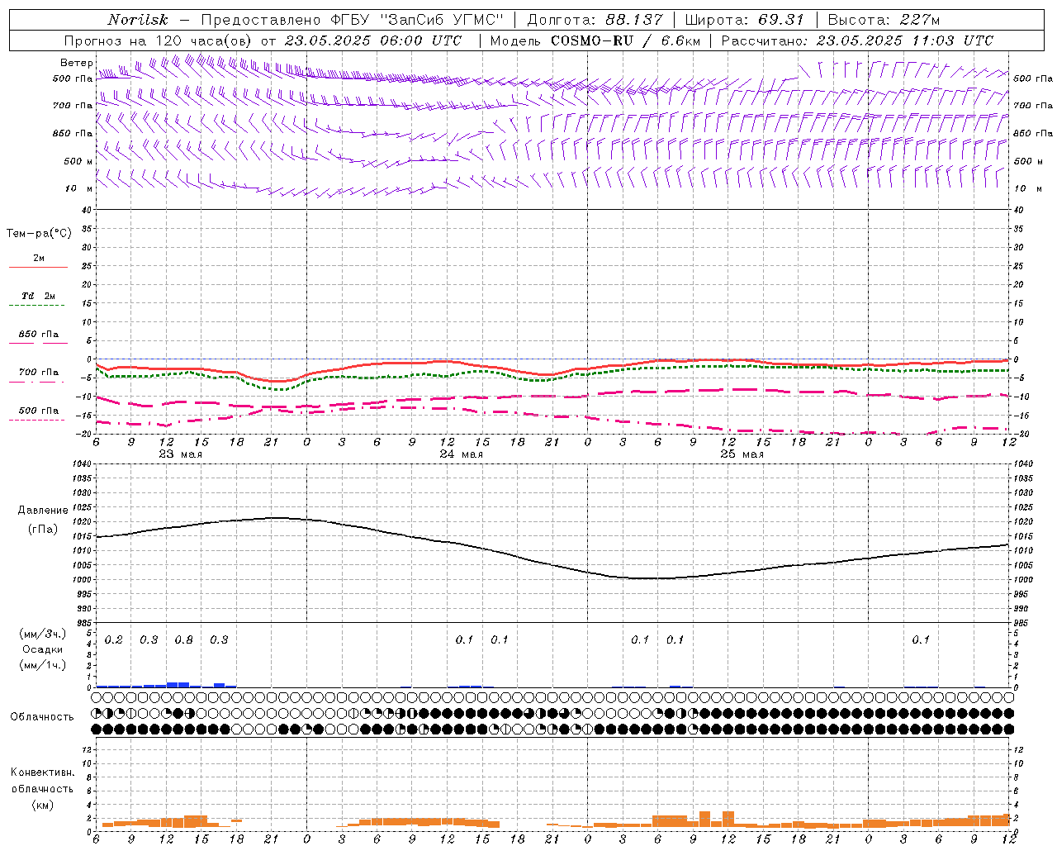
Task: Click the Norilsk station title
Action: pos(138,20)
